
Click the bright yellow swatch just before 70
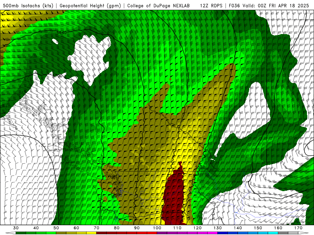[91, 233]
